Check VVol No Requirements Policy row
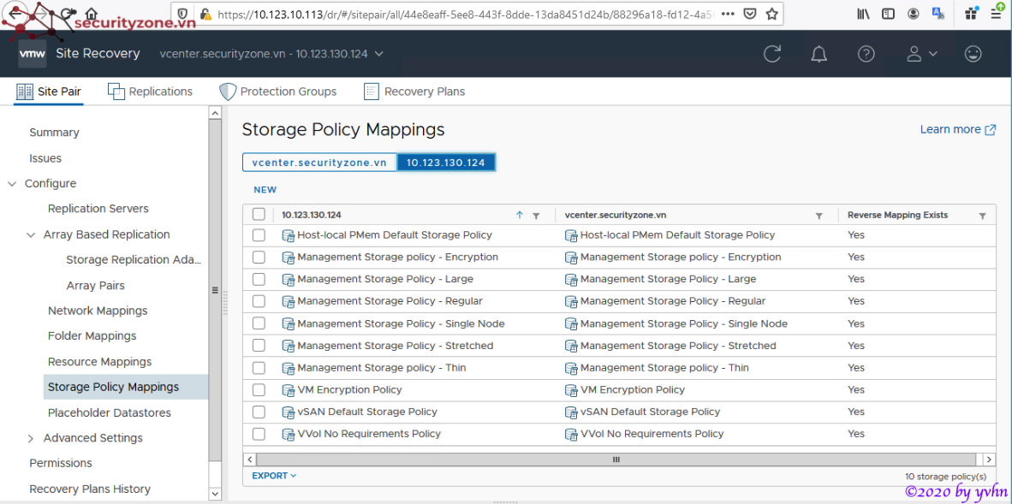1012x504 pixels. click(259, 434)
